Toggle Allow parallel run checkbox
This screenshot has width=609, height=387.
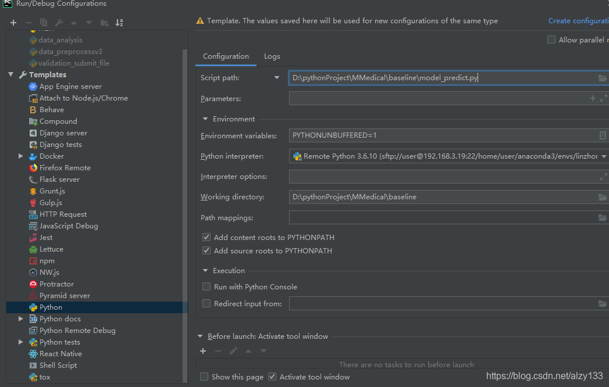(x=551, y=40)
